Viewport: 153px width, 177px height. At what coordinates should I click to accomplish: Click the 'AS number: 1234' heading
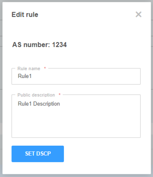tap(39, 45)
